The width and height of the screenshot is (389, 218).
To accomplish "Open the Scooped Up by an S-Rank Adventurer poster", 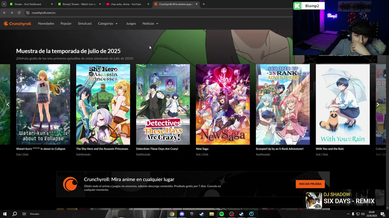I will click(283, 104).
